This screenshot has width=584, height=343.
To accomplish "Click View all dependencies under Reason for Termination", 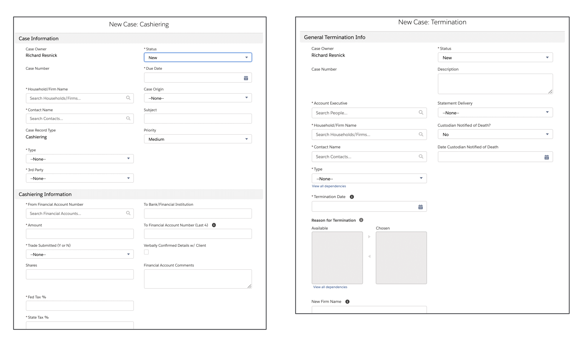I will pos(330,287).
